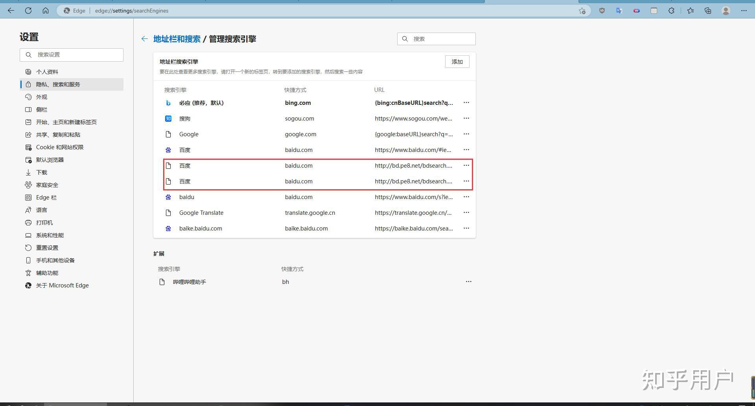Click the Bing logo icon in 必应 row
Image resolution: width=755 pixels, height=406 pixels.
click(168, 103)
